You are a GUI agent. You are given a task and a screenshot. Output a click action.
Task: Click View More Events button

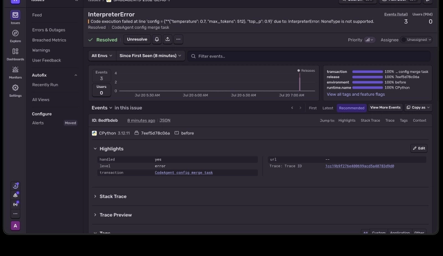[x=385, y=107]
